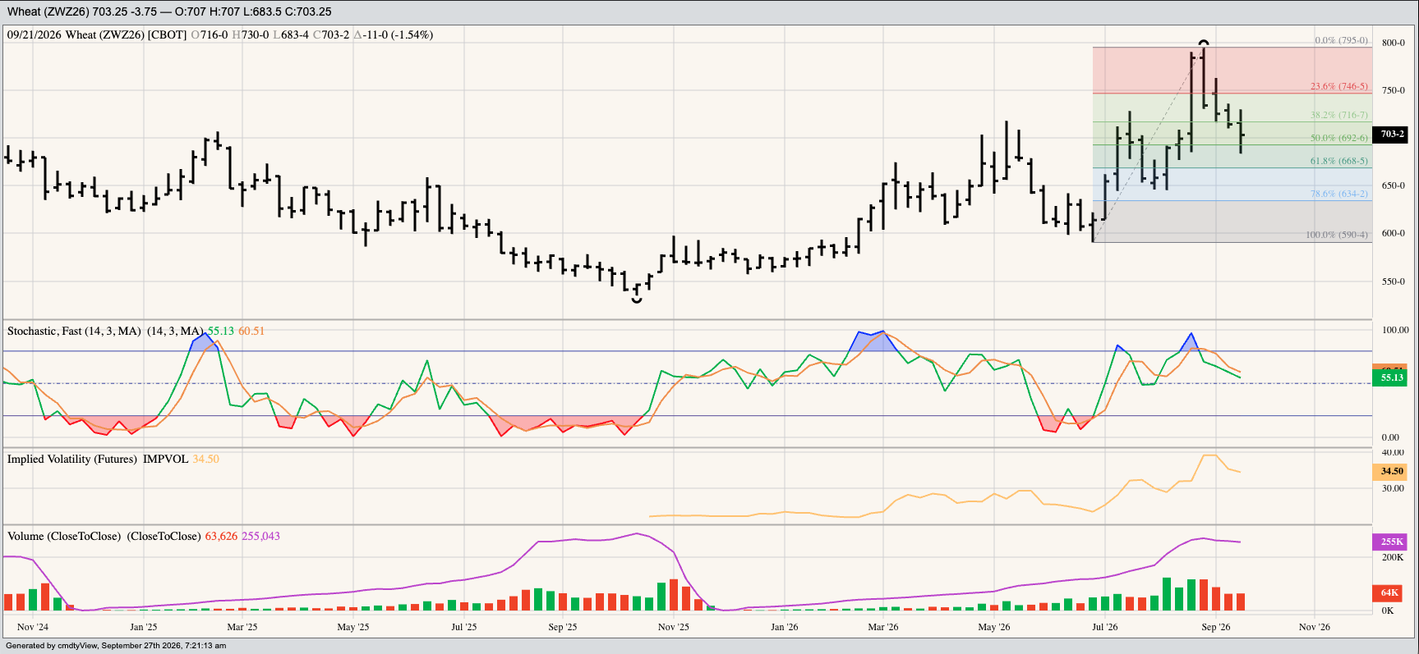1419x654 pixels.
Task: Click the high marker arc above peak bar
Action: click(1204, 43)
